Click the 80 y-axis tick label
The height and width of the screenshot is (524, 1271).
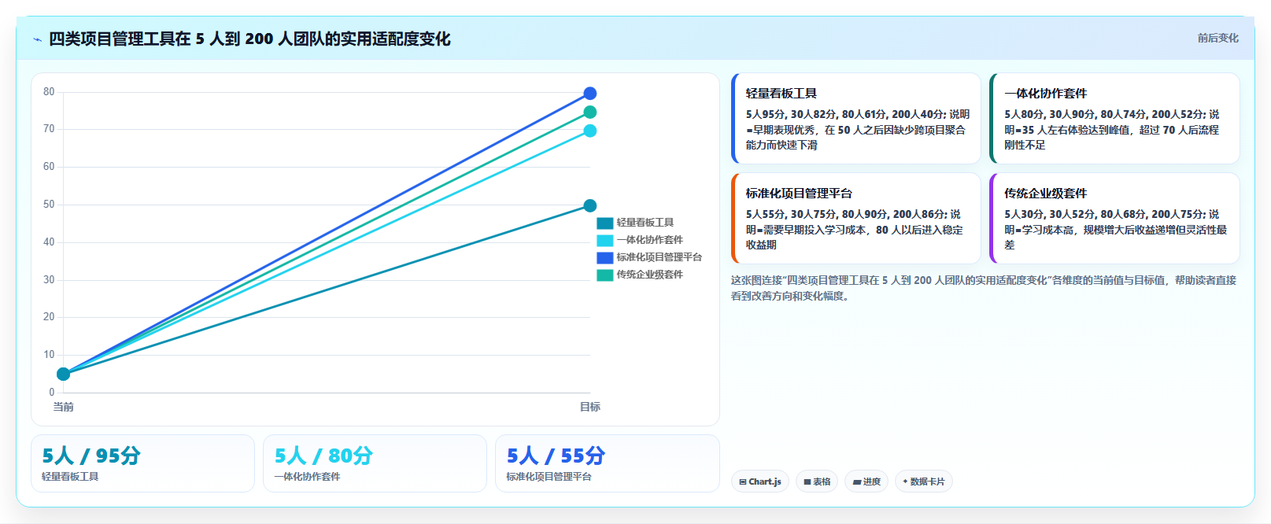pyautogui.click(x=49, y=91)
